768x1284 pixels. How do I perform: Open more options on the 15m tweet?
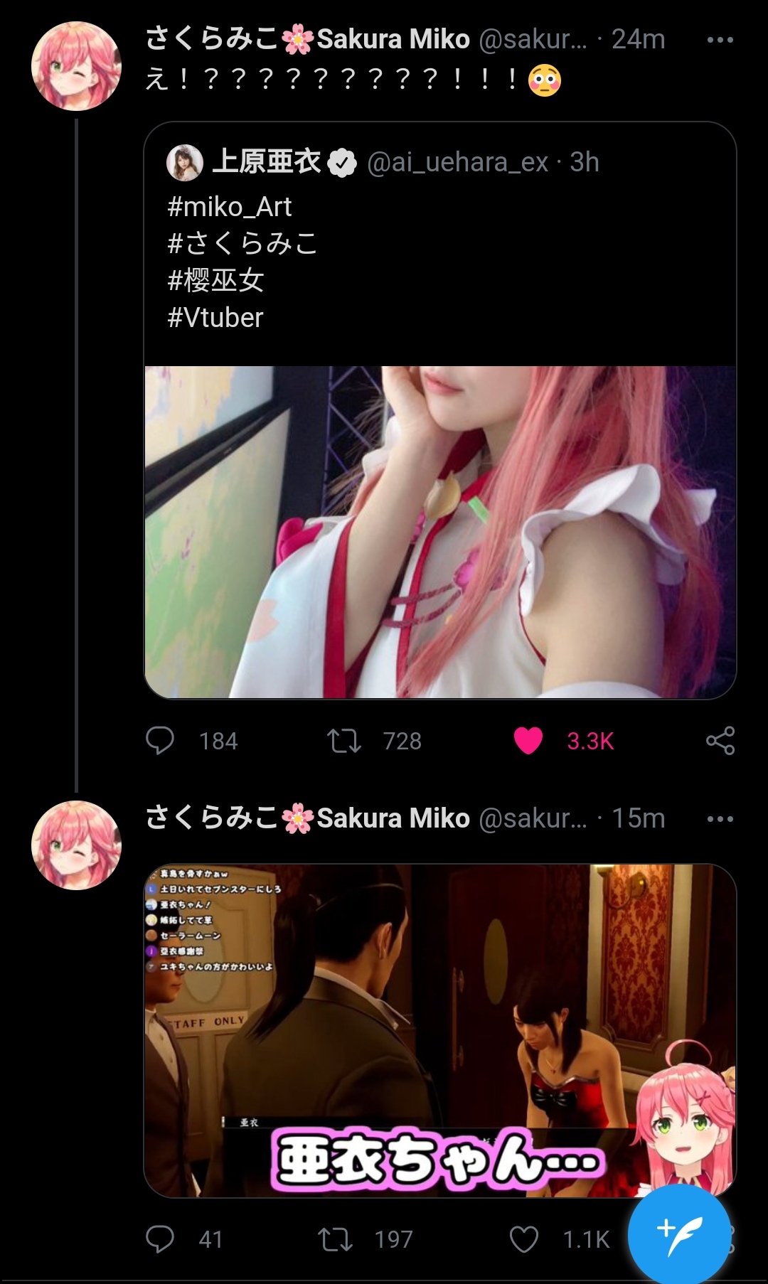pyautogui.click(x=720, y=819)
